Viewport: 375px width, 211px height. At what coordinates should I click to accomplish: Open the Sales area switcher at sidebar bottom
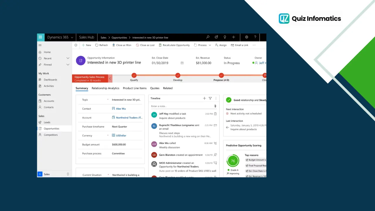(x=54, y=174)
